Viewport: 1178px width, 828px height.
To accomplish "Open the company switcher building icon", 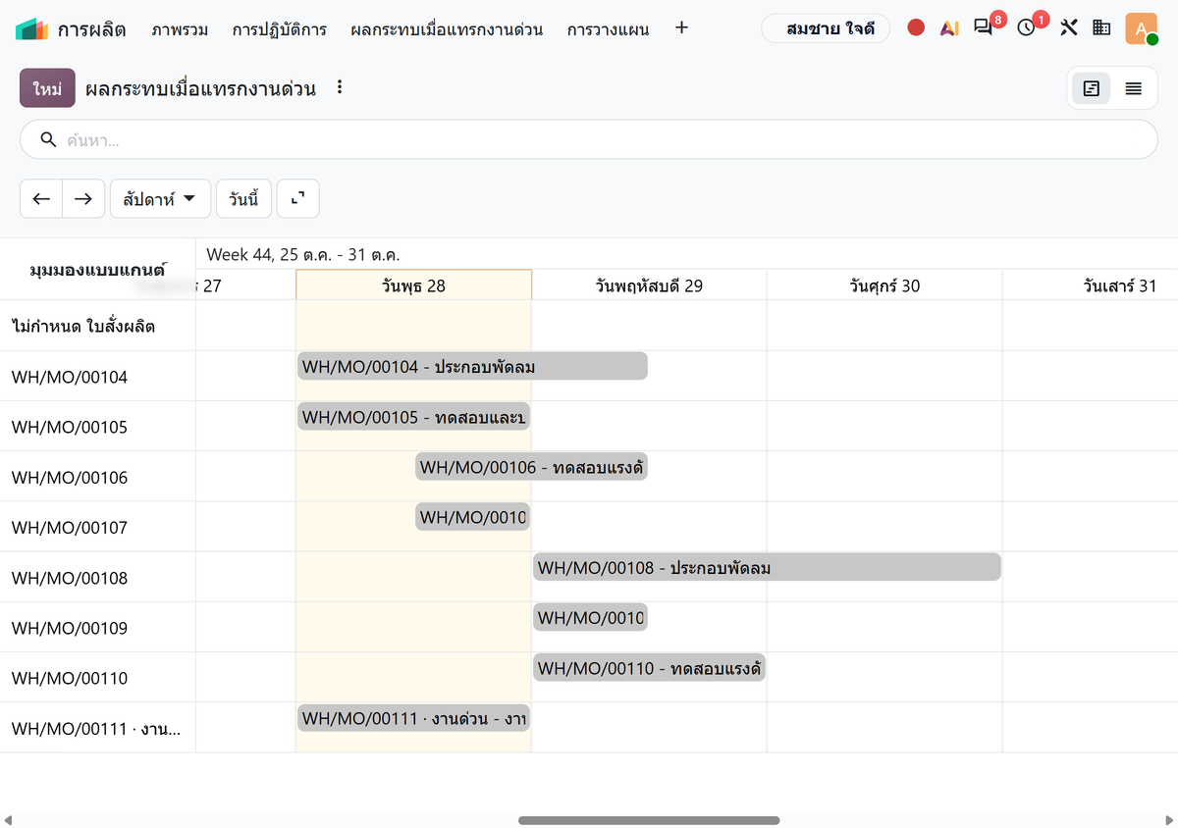I will (1101, 28).
